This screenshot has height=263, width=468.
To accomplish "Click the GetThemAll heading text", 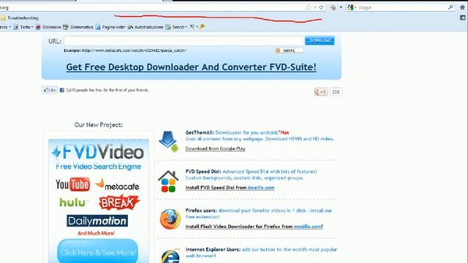I will (x=200, y=133).
